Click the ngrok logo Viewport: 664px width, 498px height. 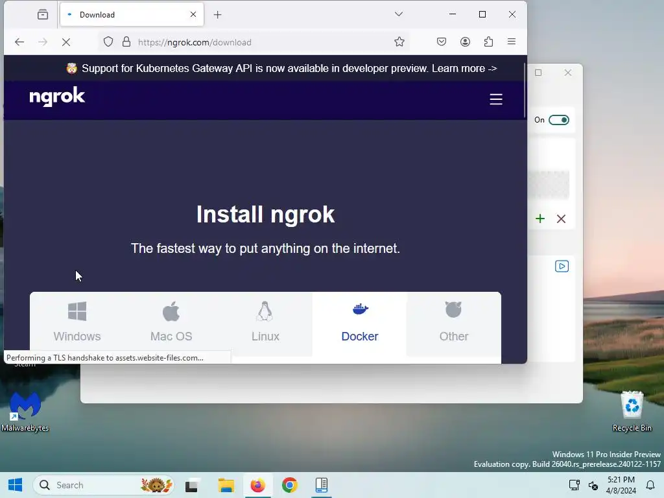point(57,97)
